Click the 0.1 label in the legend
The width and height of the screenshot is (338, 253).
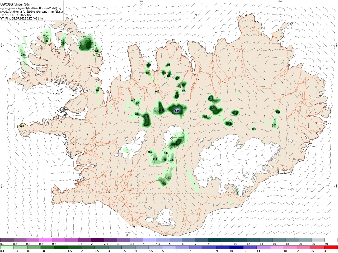point(2,251)
